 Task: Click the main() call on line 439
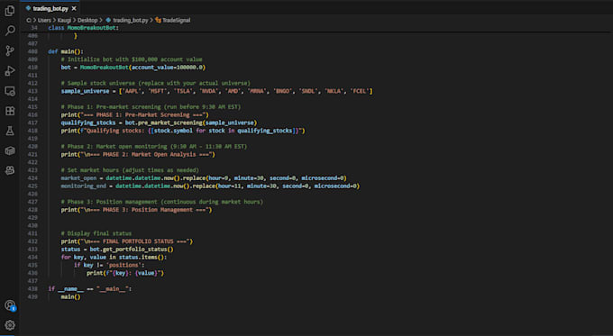coord(70,296)
